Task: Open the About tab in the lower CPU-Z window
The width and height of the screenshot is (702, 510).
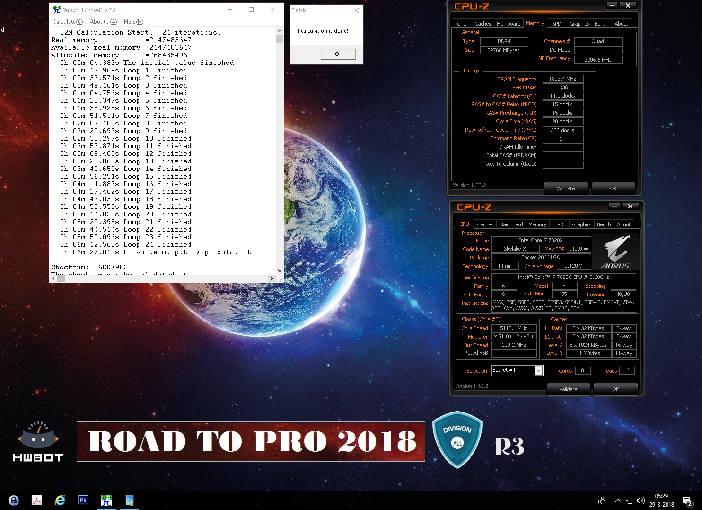Action: 623,224
